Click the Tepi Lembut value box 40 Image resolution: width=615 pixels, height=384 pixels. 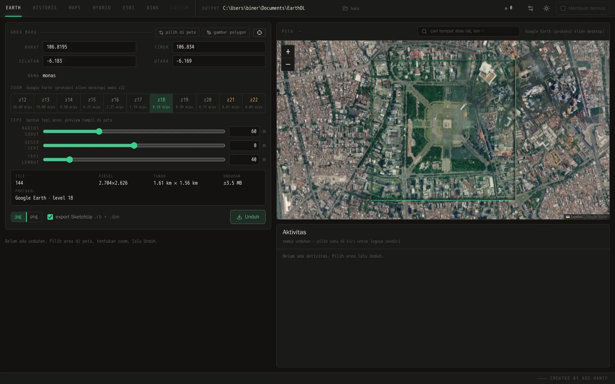(244, 160)
